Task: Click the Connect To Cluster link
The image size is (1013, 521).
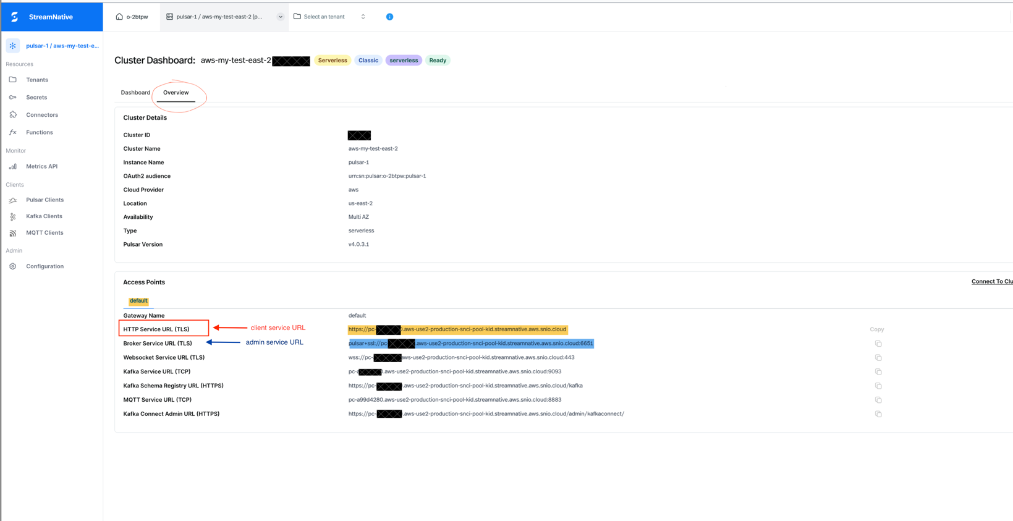Action: (x=992, y=282)
